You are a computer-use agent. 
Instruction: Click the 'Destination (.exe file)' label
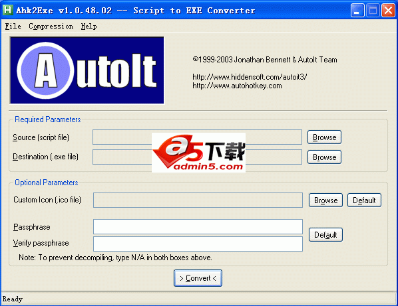46,157
